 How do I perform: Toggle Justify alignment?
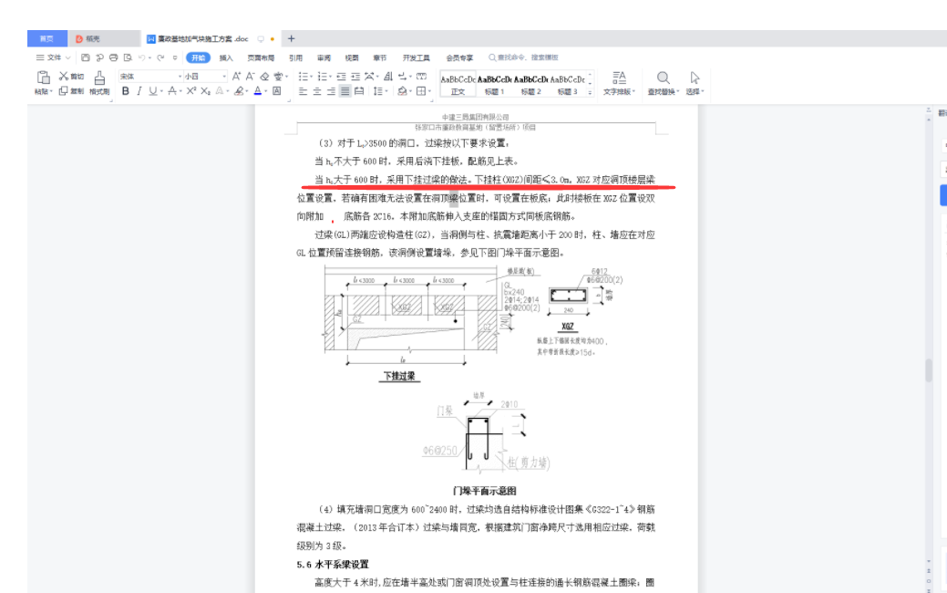(345, 91)
